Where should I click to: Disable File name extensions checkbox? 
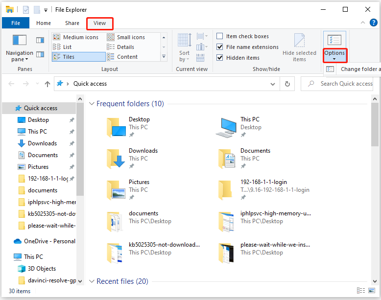(x=220, y=47)
